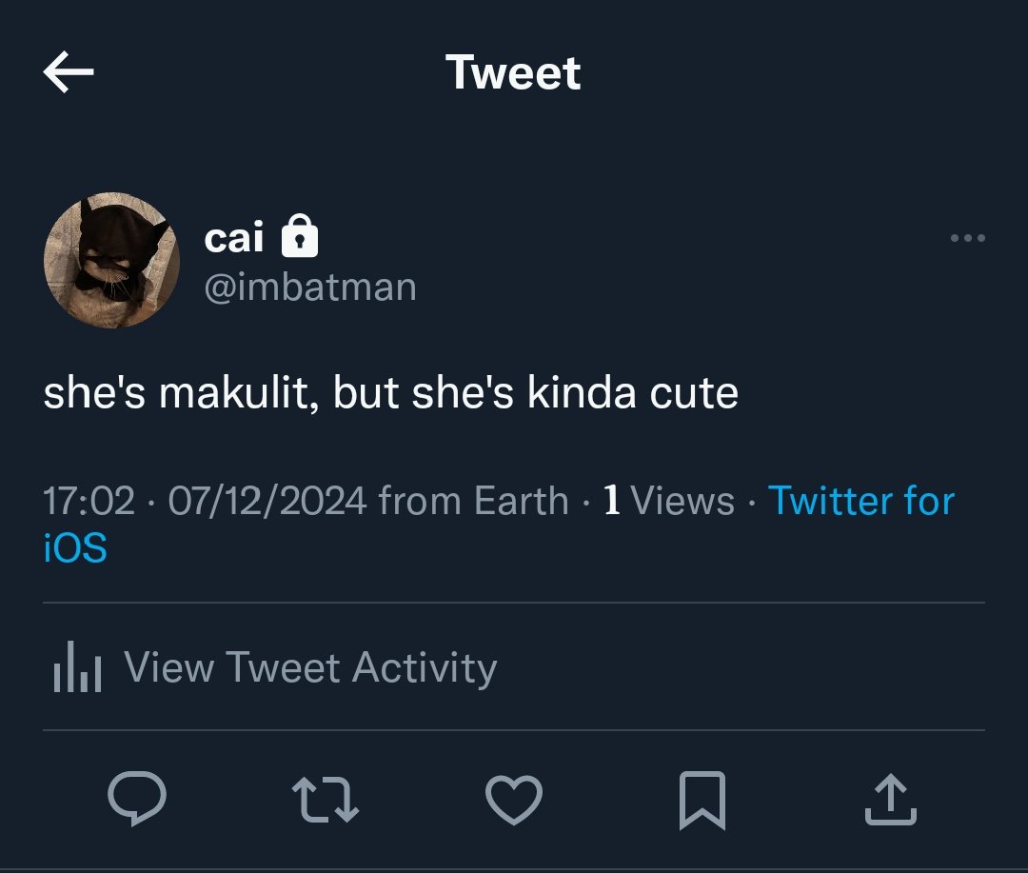The image size is (1028, 873).
Task: Open the three-dot more options menu
Action: point(968,238)
